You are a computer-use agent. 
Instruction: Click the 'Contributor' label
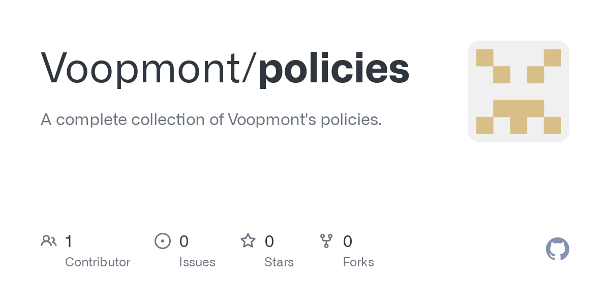pos(98,262)
